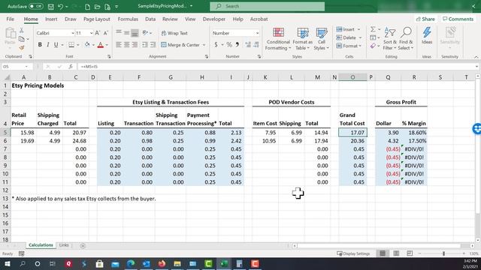This screenshot has height=270, width=481.
Task: Undo the last action
Action: (60, 6)
